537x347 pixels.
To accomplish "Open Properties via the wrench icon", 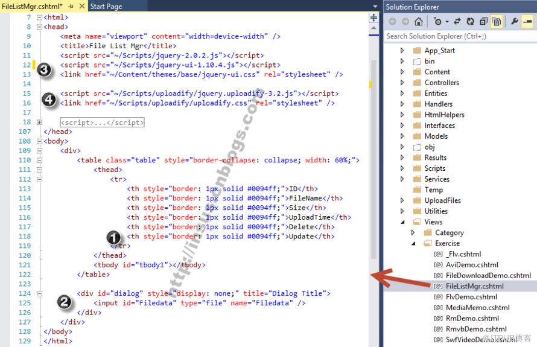I will [515, 22].
